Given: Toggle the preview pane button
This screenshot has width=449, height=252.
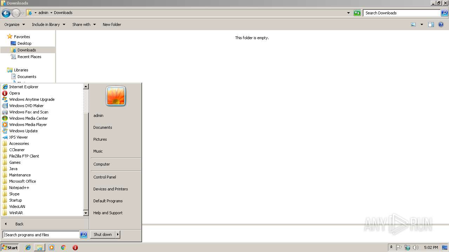Looking at the screenshot, I should (431, 24).
